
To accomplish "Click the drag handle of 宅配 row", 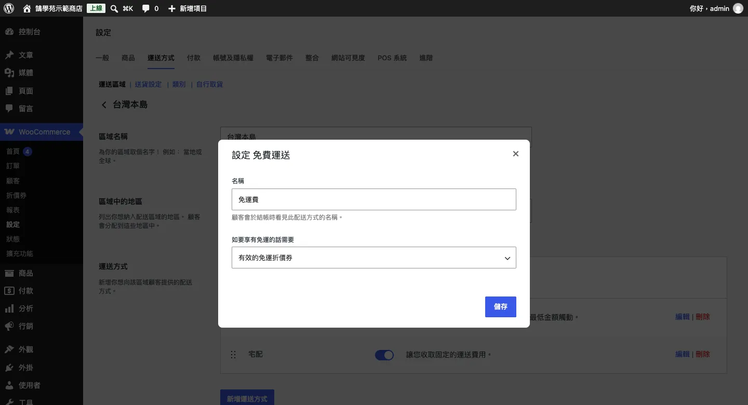I will click(233, 355).
